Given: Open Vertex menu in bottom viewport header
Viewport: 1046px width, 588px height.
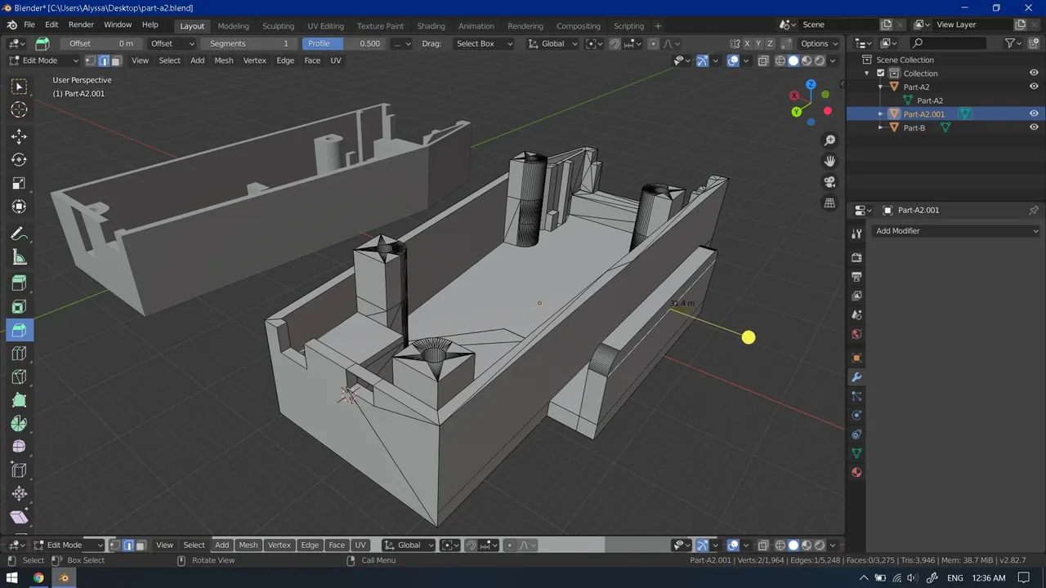Looking at the screenshot, I should pos(279,545).
